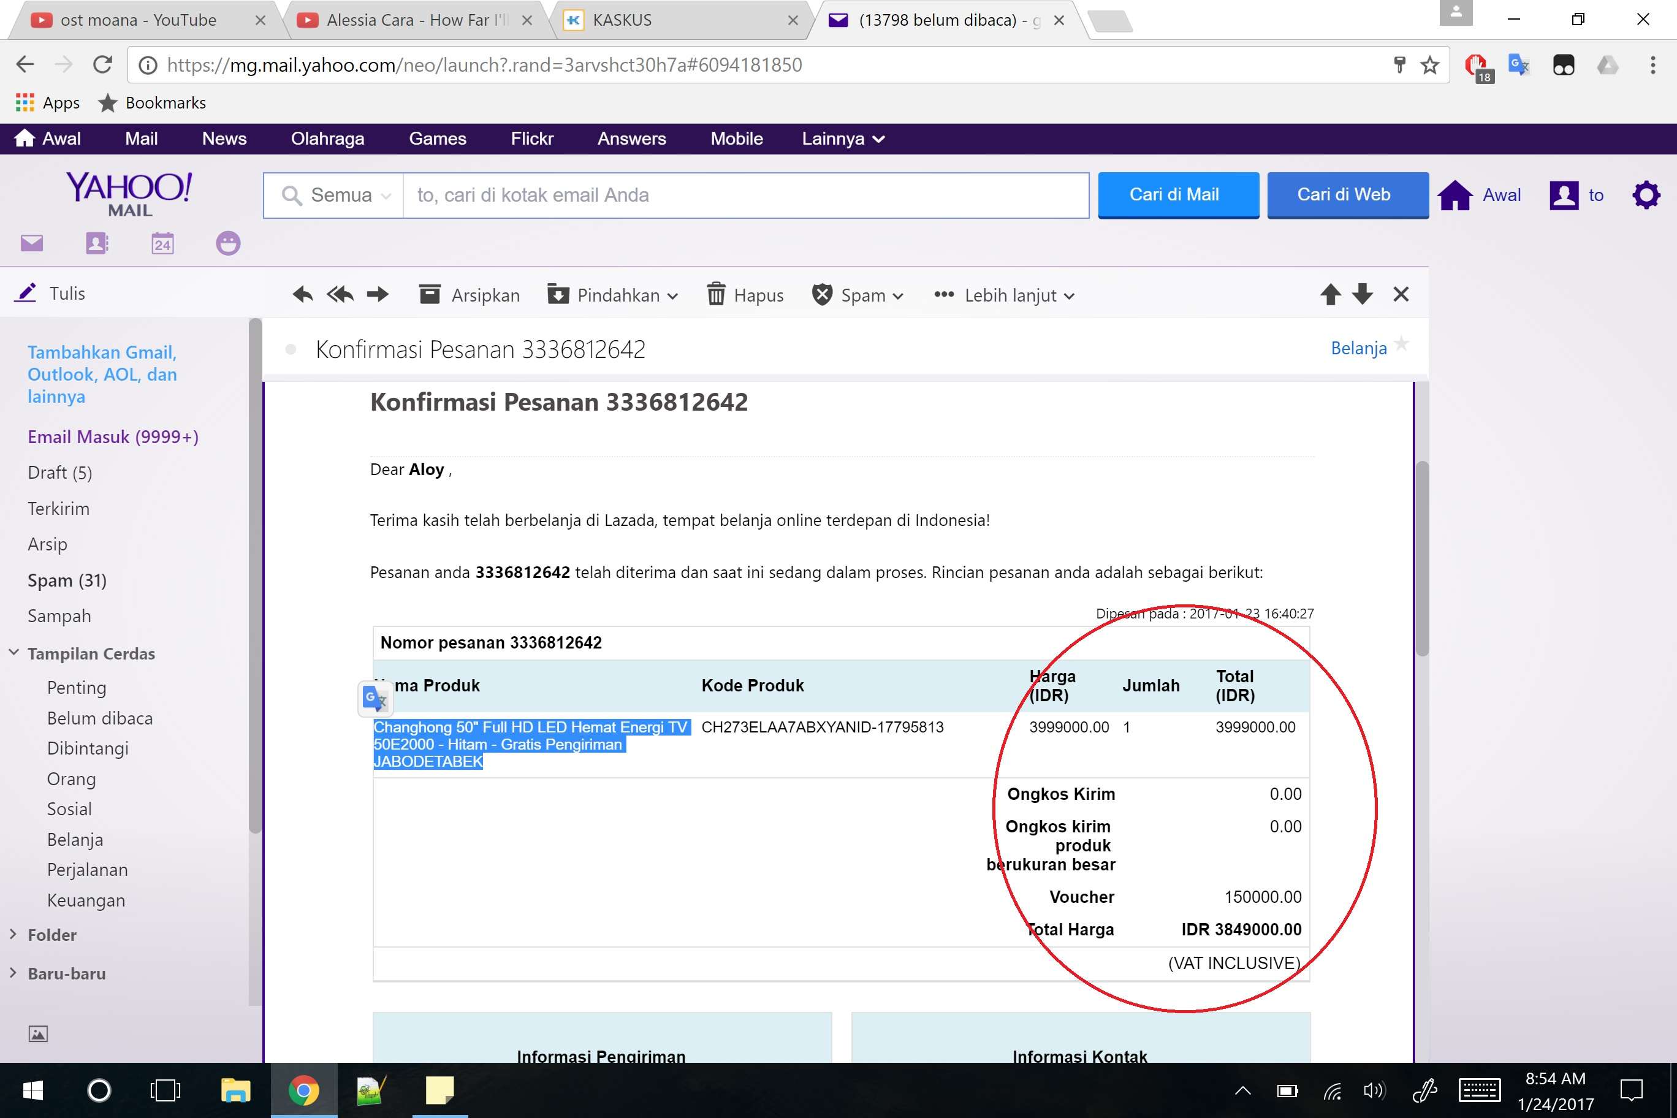
Task: Compose a new mail with Tulis
Action: (50, 293)
